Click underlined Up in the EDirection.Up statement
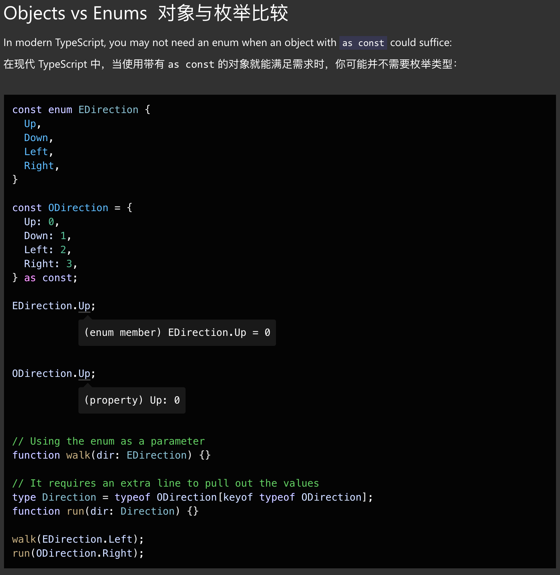 click(84, 306)
